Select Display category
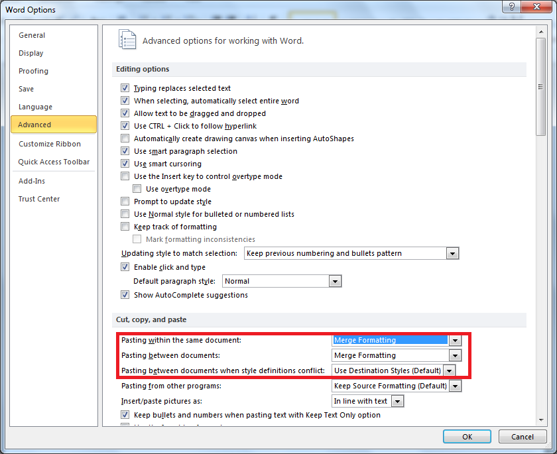The height and width of the screenshot is (454, 557). click(x=54, y=53)
